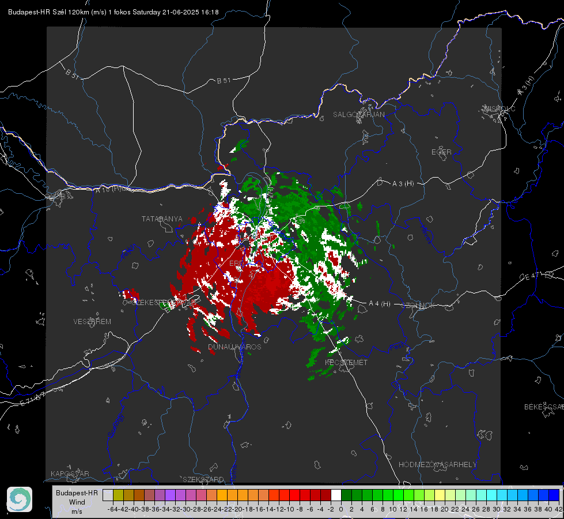Select the SZOLNOK city label

418,306
